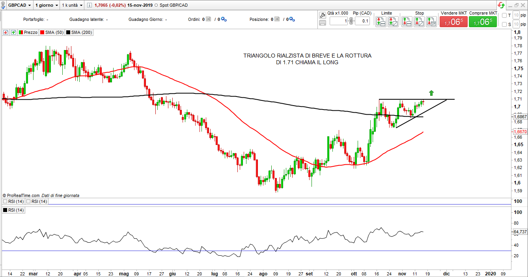Click the info icon beside the price quote

[89, 6]
